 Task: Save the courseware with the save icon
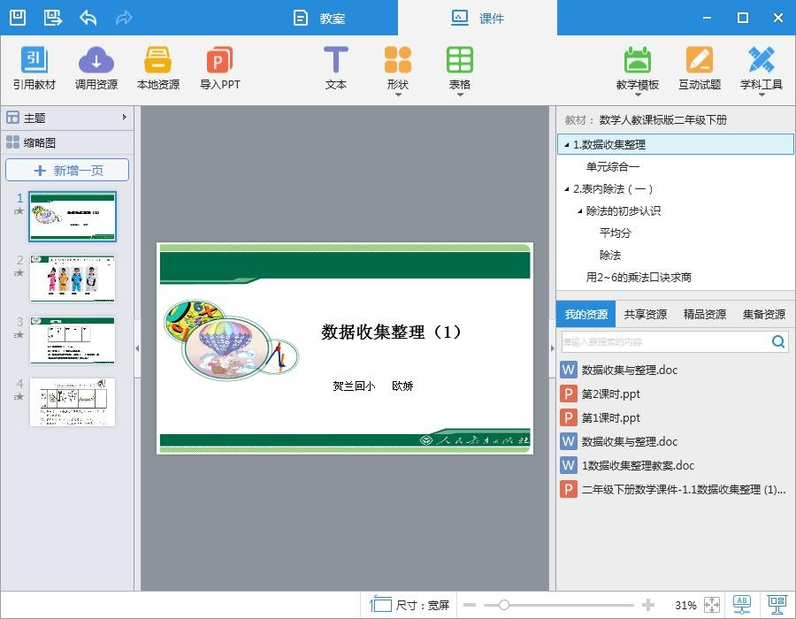(x=18, y=17)
